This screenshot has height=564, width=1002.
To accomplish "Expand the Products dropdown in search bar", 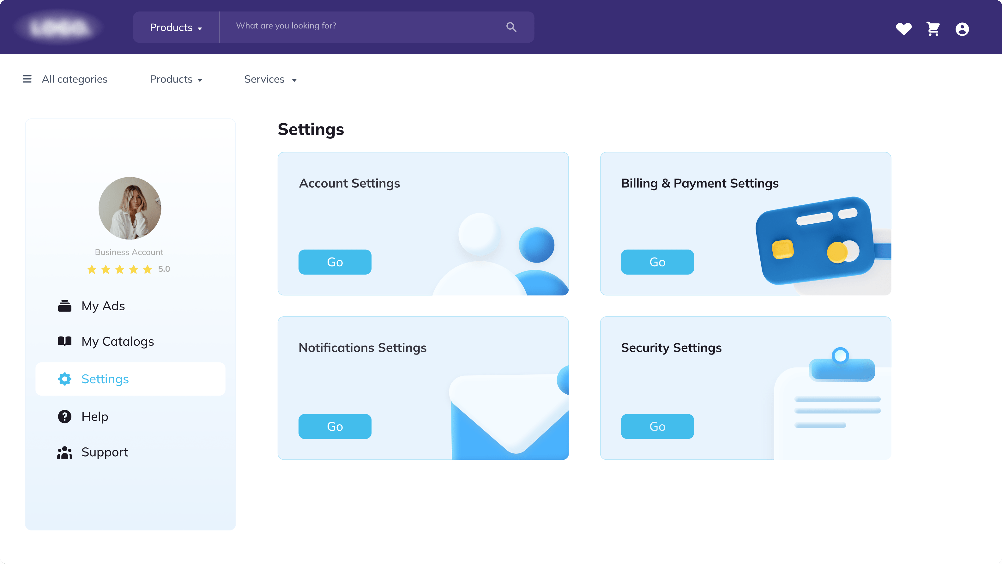I will point(176,27).
